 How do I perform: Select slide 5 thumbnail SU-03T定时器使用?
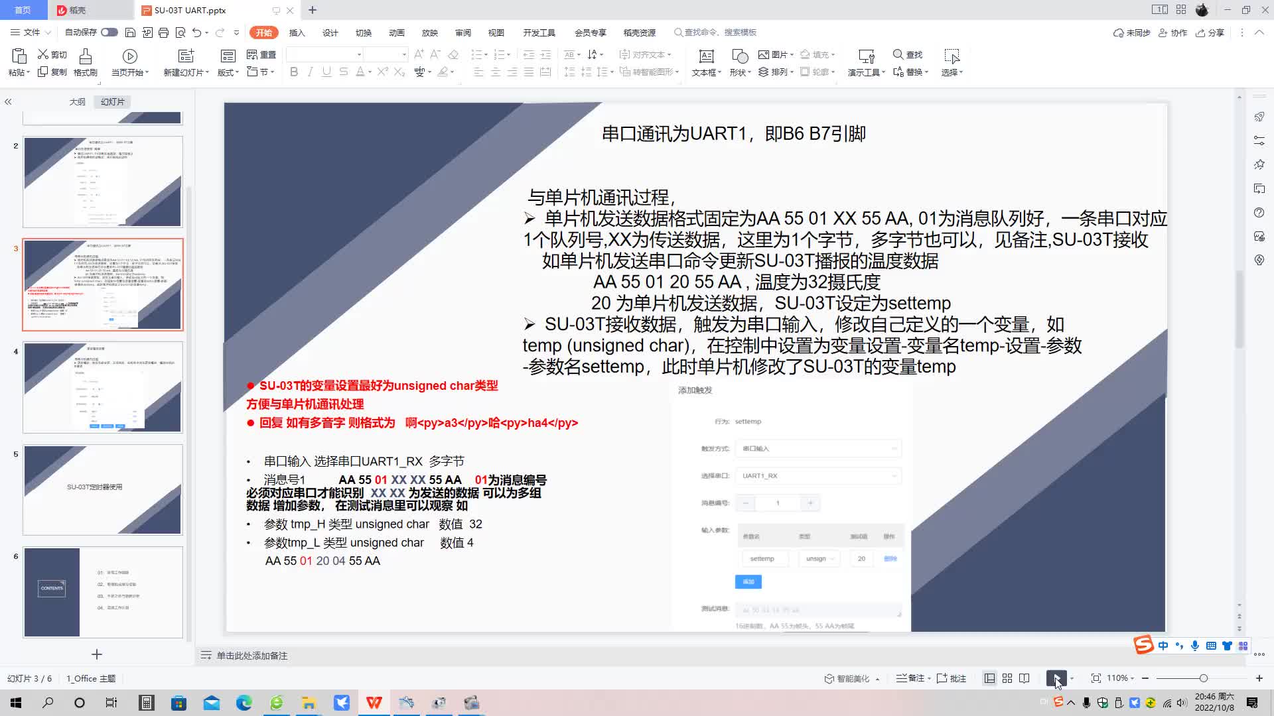click(x=103, y=489)
